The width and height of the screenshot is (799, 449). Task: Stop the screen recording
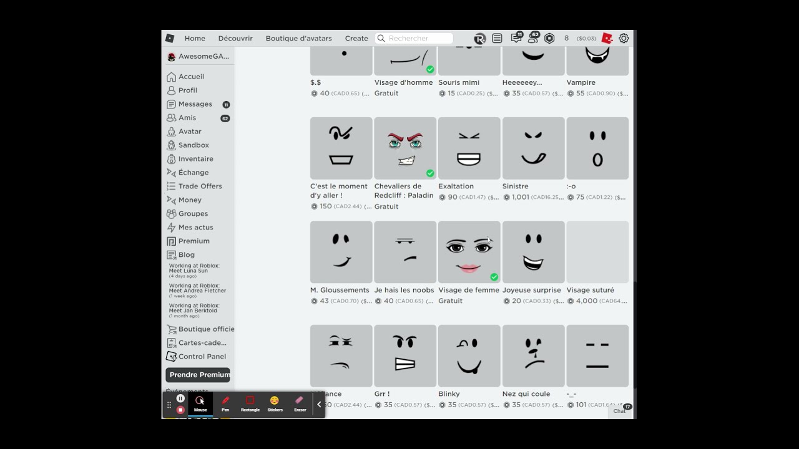[x=180, y=410]
